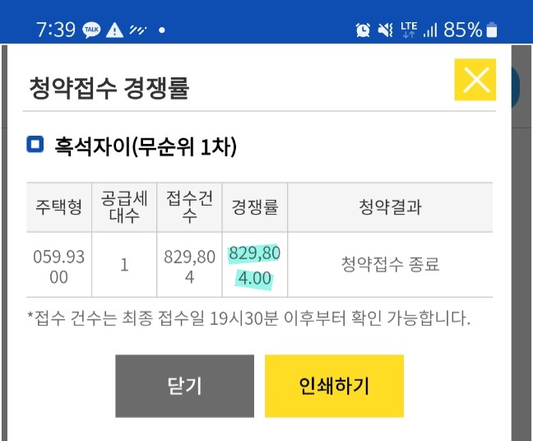Tap the KakaoTalk notification icon in status bar
This screenshot has width=533, height=441.
click(91, 30)
